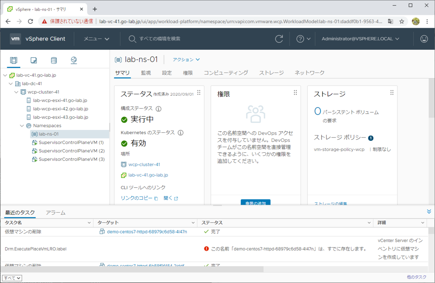This screenshot has width=435, height=283.
Task: Open the Networking inventory globe icon
Action: pos(74,60)
